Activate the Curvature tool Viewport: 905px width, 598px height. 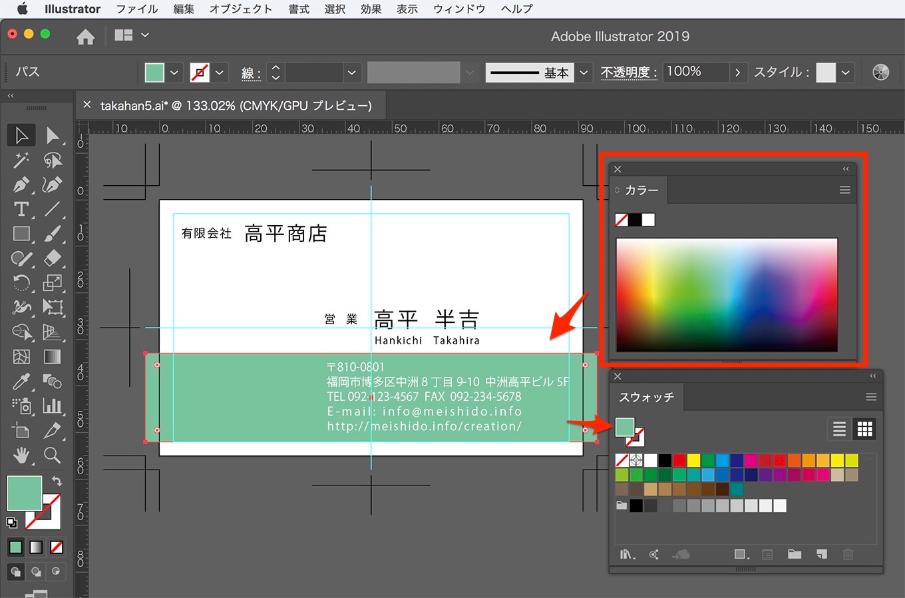[x=53, y=184]
